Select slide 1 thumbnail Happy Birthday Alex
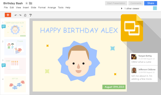The height and width of the screenshot is (95, 161). pyautogui.click(x=15, y=29)
